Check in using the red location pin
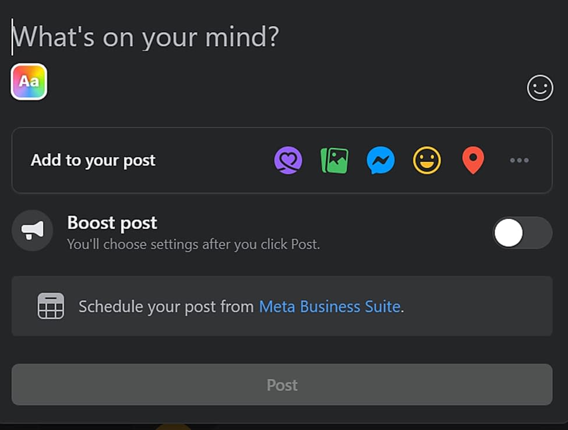568x430 pixels. pos(473,160)
